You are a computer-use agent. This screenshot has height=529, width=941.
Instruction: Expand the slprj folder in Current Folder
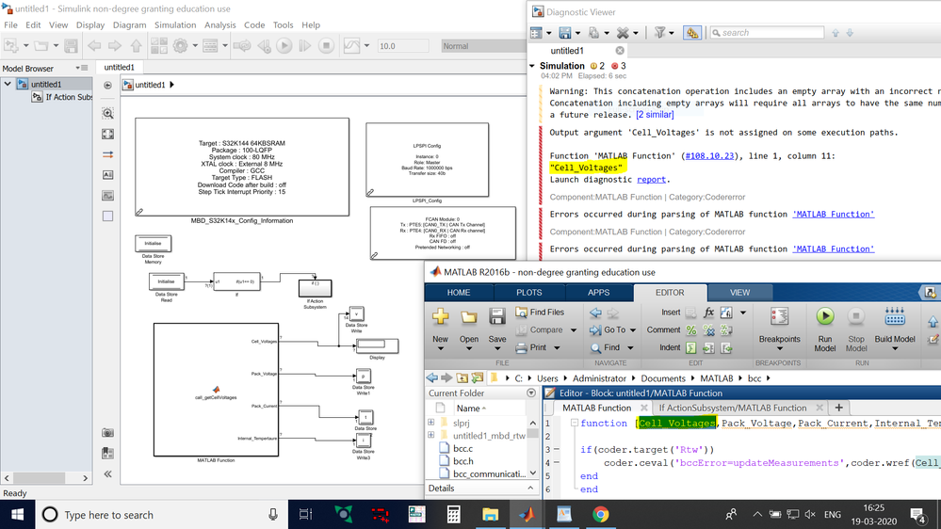point(430,423)
